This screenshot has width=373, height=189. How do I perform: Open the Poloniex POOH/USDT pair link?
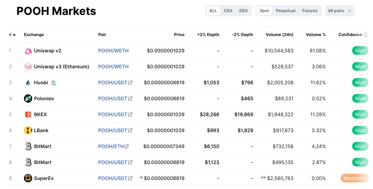[113, 98]
